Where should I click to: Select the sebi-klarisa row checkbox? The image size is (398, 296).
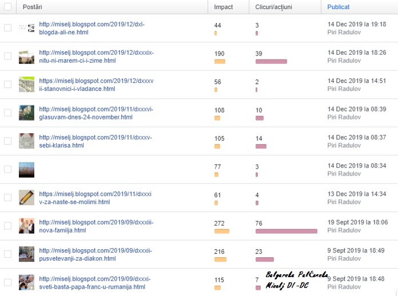tap(8, 141)
